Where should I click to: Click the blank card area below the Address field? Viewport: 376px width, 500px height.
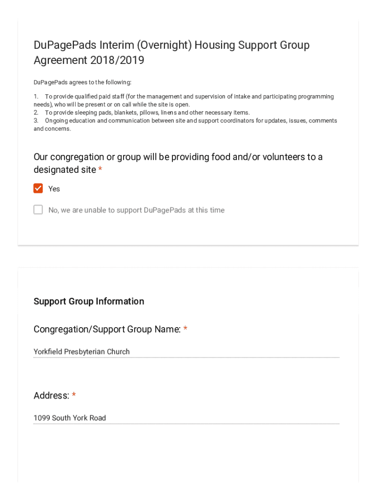(188, 454)
